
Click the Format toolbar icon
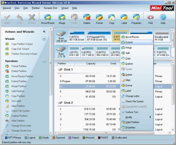click(x=99, y=19)
